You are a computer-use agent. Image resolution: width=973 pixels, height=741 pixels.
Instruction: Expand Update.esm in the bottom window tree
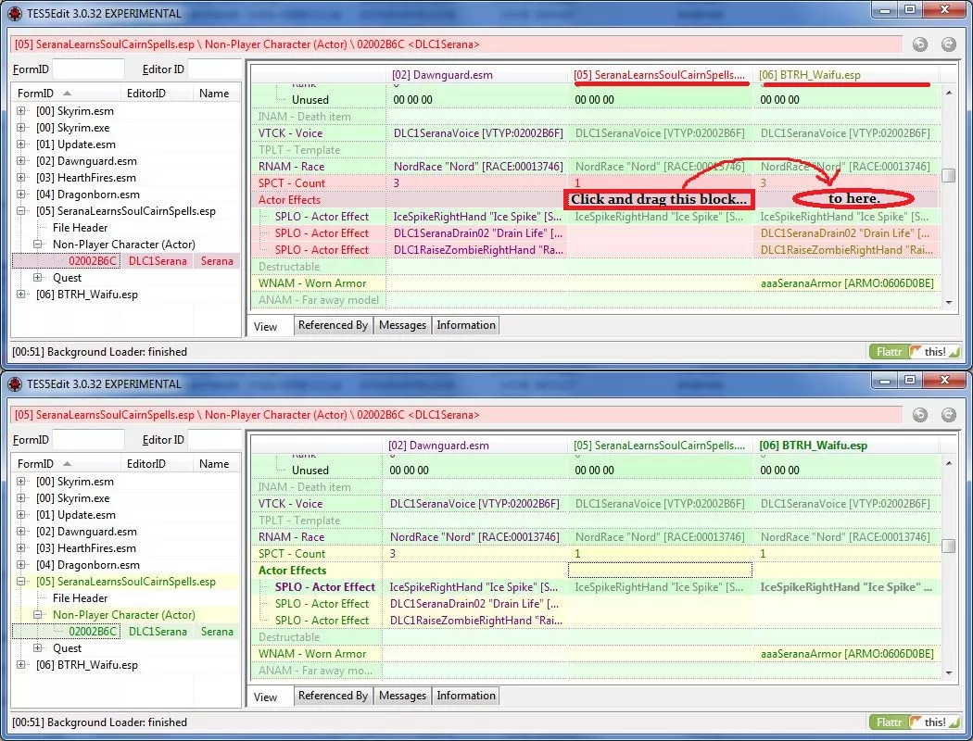point(21,515)
